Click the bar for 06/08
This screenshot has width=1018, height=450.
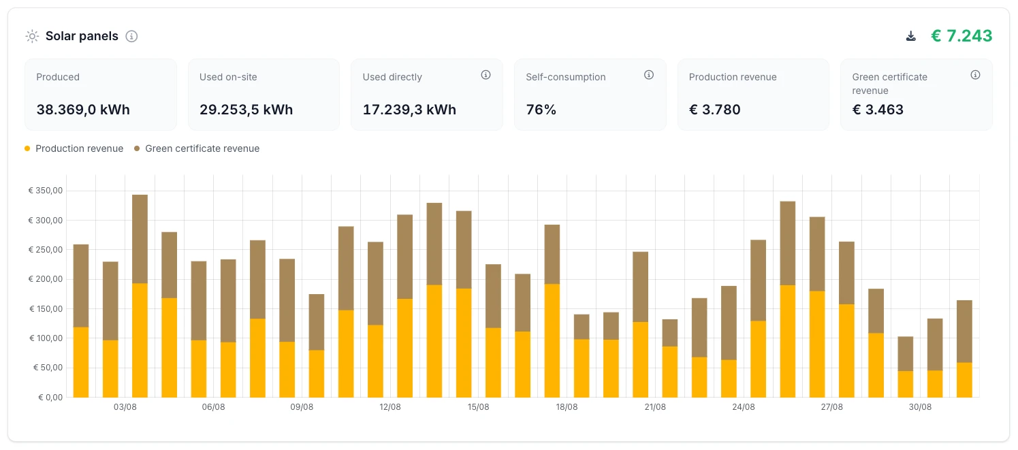(228, 328)
